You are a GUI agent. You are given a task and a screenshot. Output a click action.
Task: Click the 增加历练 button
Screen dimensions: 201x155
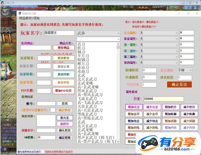(134, 128)
